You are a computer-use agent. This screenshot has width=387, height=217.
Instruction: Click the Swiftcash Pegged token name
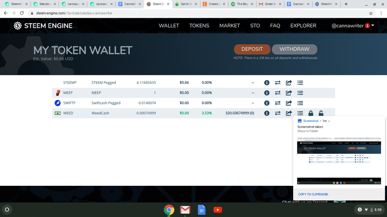[106, 103]
